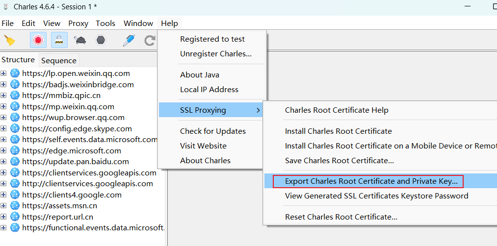Expand the badjs.weixinbridge.com node
497x246 pixels.
tap(3, 85)
